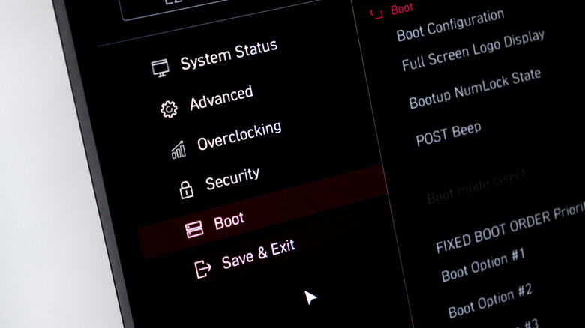585x328 pixels.
Task: Click the Security padlock icon
Action: coord(186,190)
